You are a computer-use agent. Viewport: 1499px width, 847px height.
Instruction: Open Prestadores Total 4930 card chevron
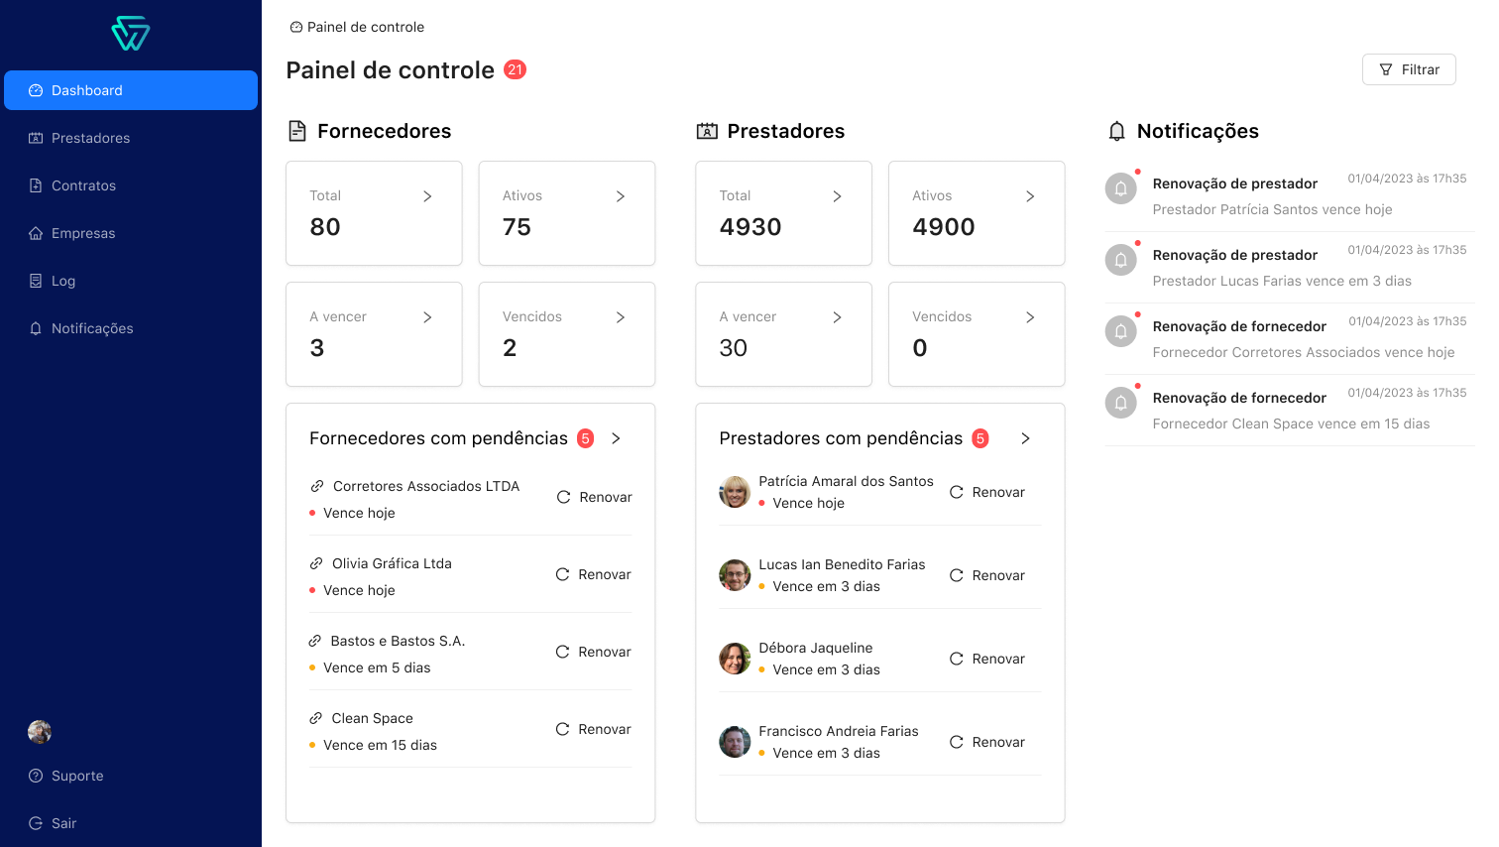point(837,196)
